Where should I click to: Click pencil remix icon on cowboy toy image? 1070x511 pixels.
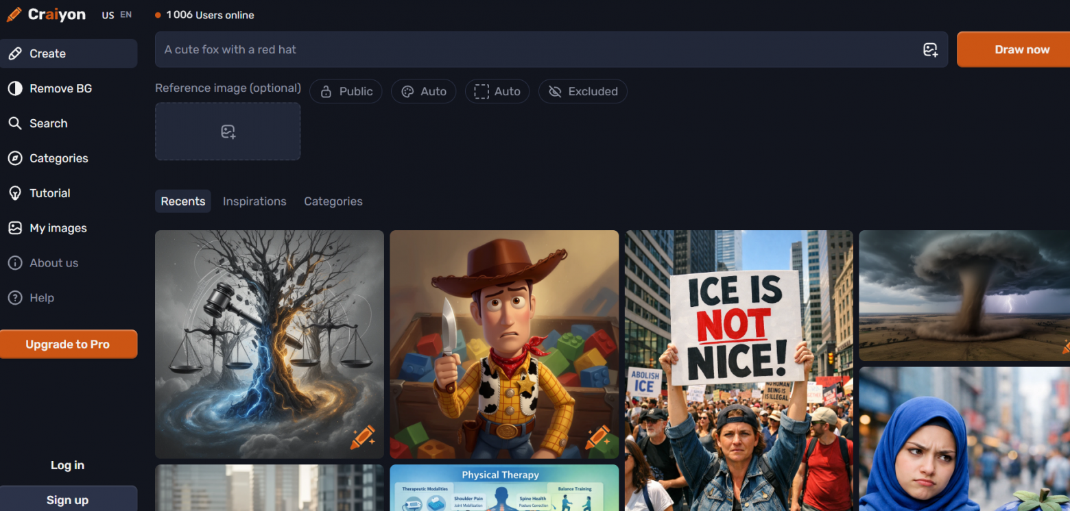pos(597,437)
